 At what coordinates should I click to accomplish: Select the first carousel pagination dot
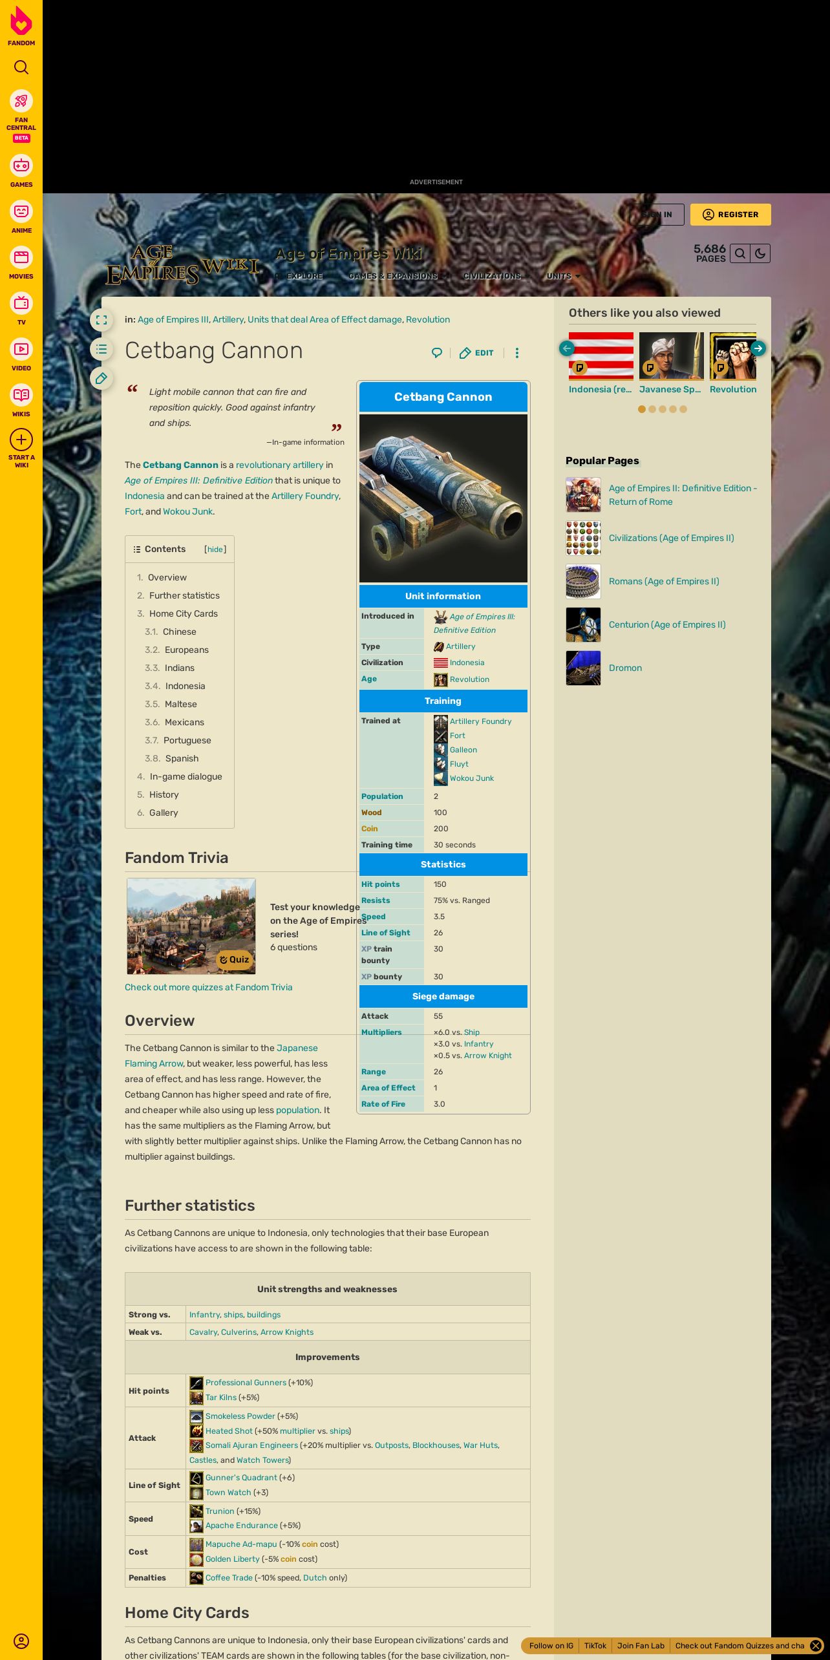pos(642,409)
